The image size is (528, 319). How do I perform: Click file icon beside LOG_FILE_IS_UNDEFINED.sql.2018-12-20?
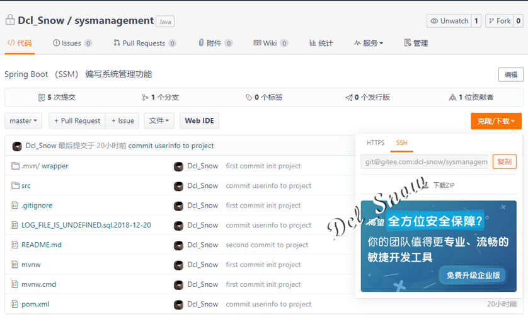pyautogui.click(x=14, y=224)
